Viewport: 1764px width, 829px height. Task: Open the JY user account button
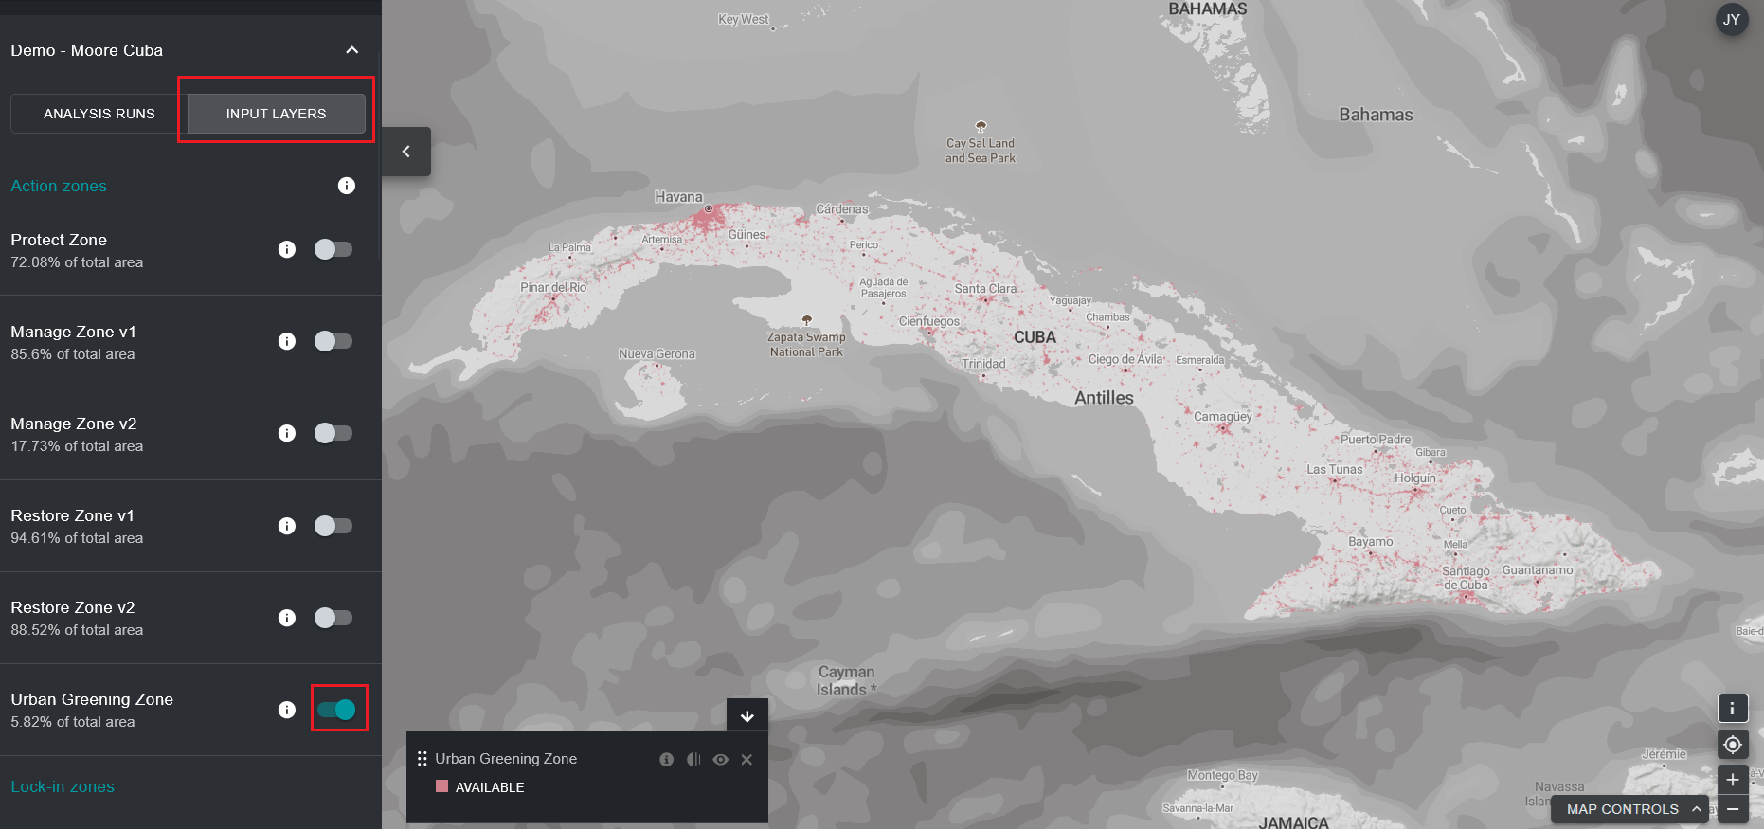1732,19
